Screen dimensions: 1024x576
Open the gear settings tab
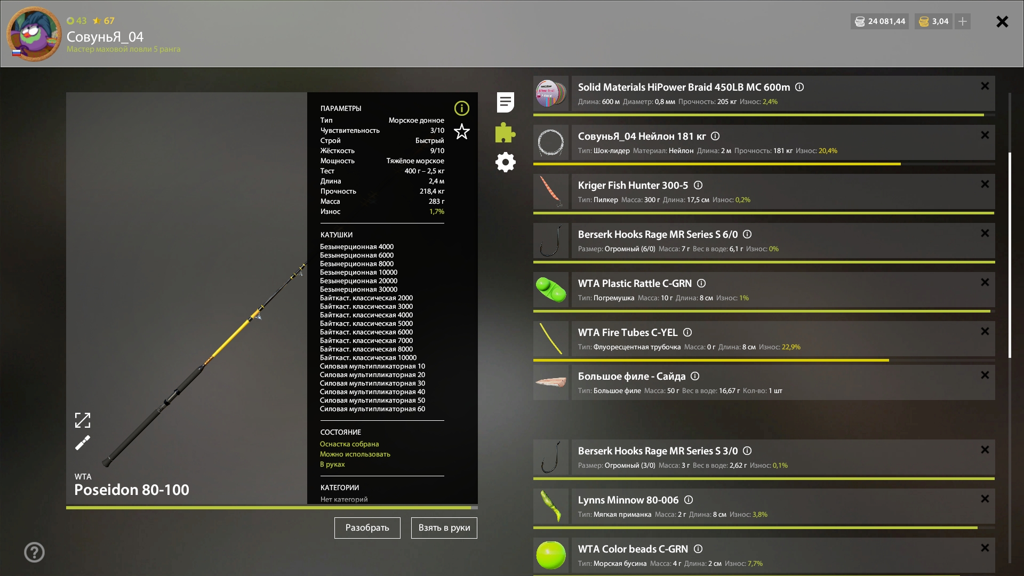coord(505,162)
